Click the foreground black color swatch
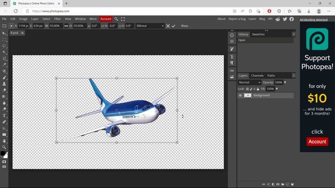 (3, 154)
